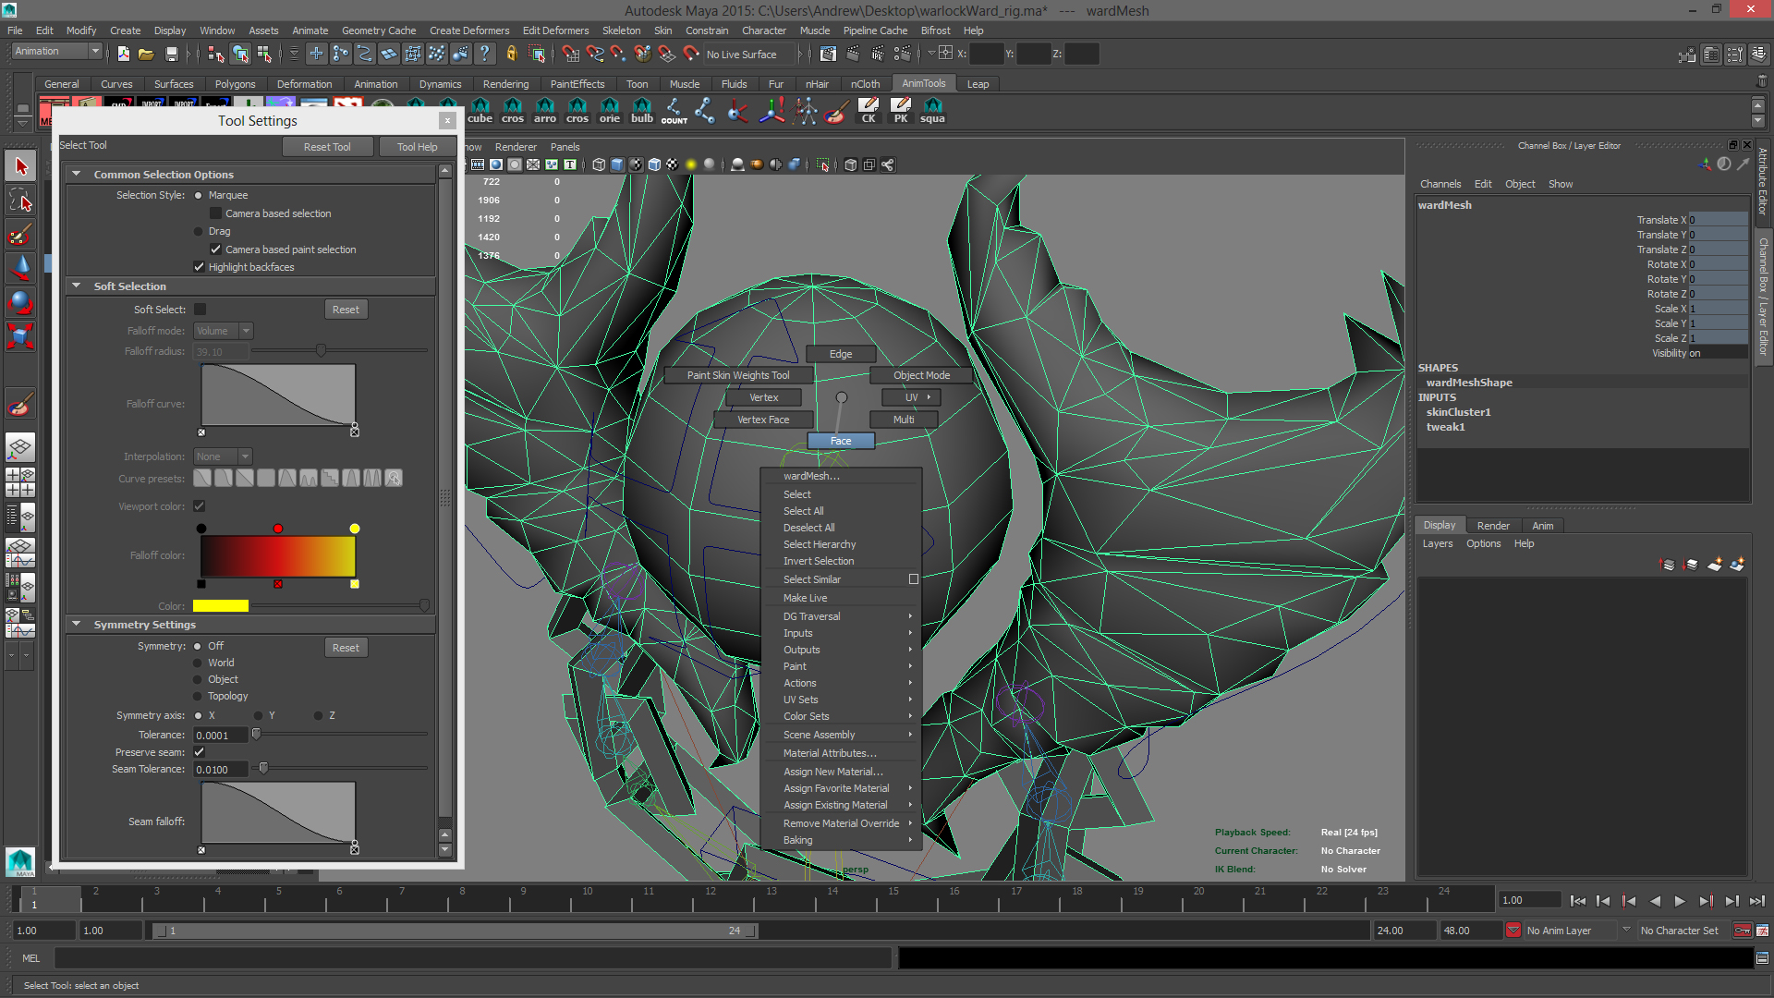The width and height of the screenshot is (1774, 998).
Task: Choose Select Hierarchy from context menu
Action: coord(819,544)
